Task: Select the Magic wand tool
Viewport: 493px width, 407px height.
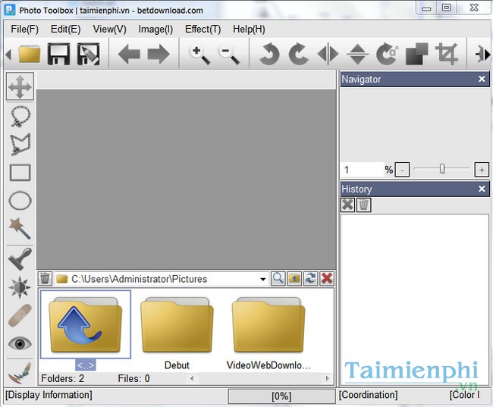Action: 20,228
